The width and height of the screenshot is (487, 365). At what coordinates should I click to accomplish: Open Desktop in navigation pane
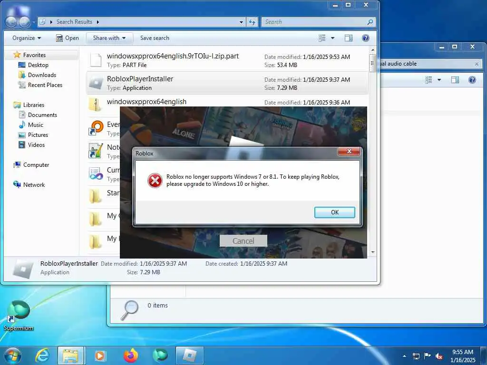click(x=38, y=65)
